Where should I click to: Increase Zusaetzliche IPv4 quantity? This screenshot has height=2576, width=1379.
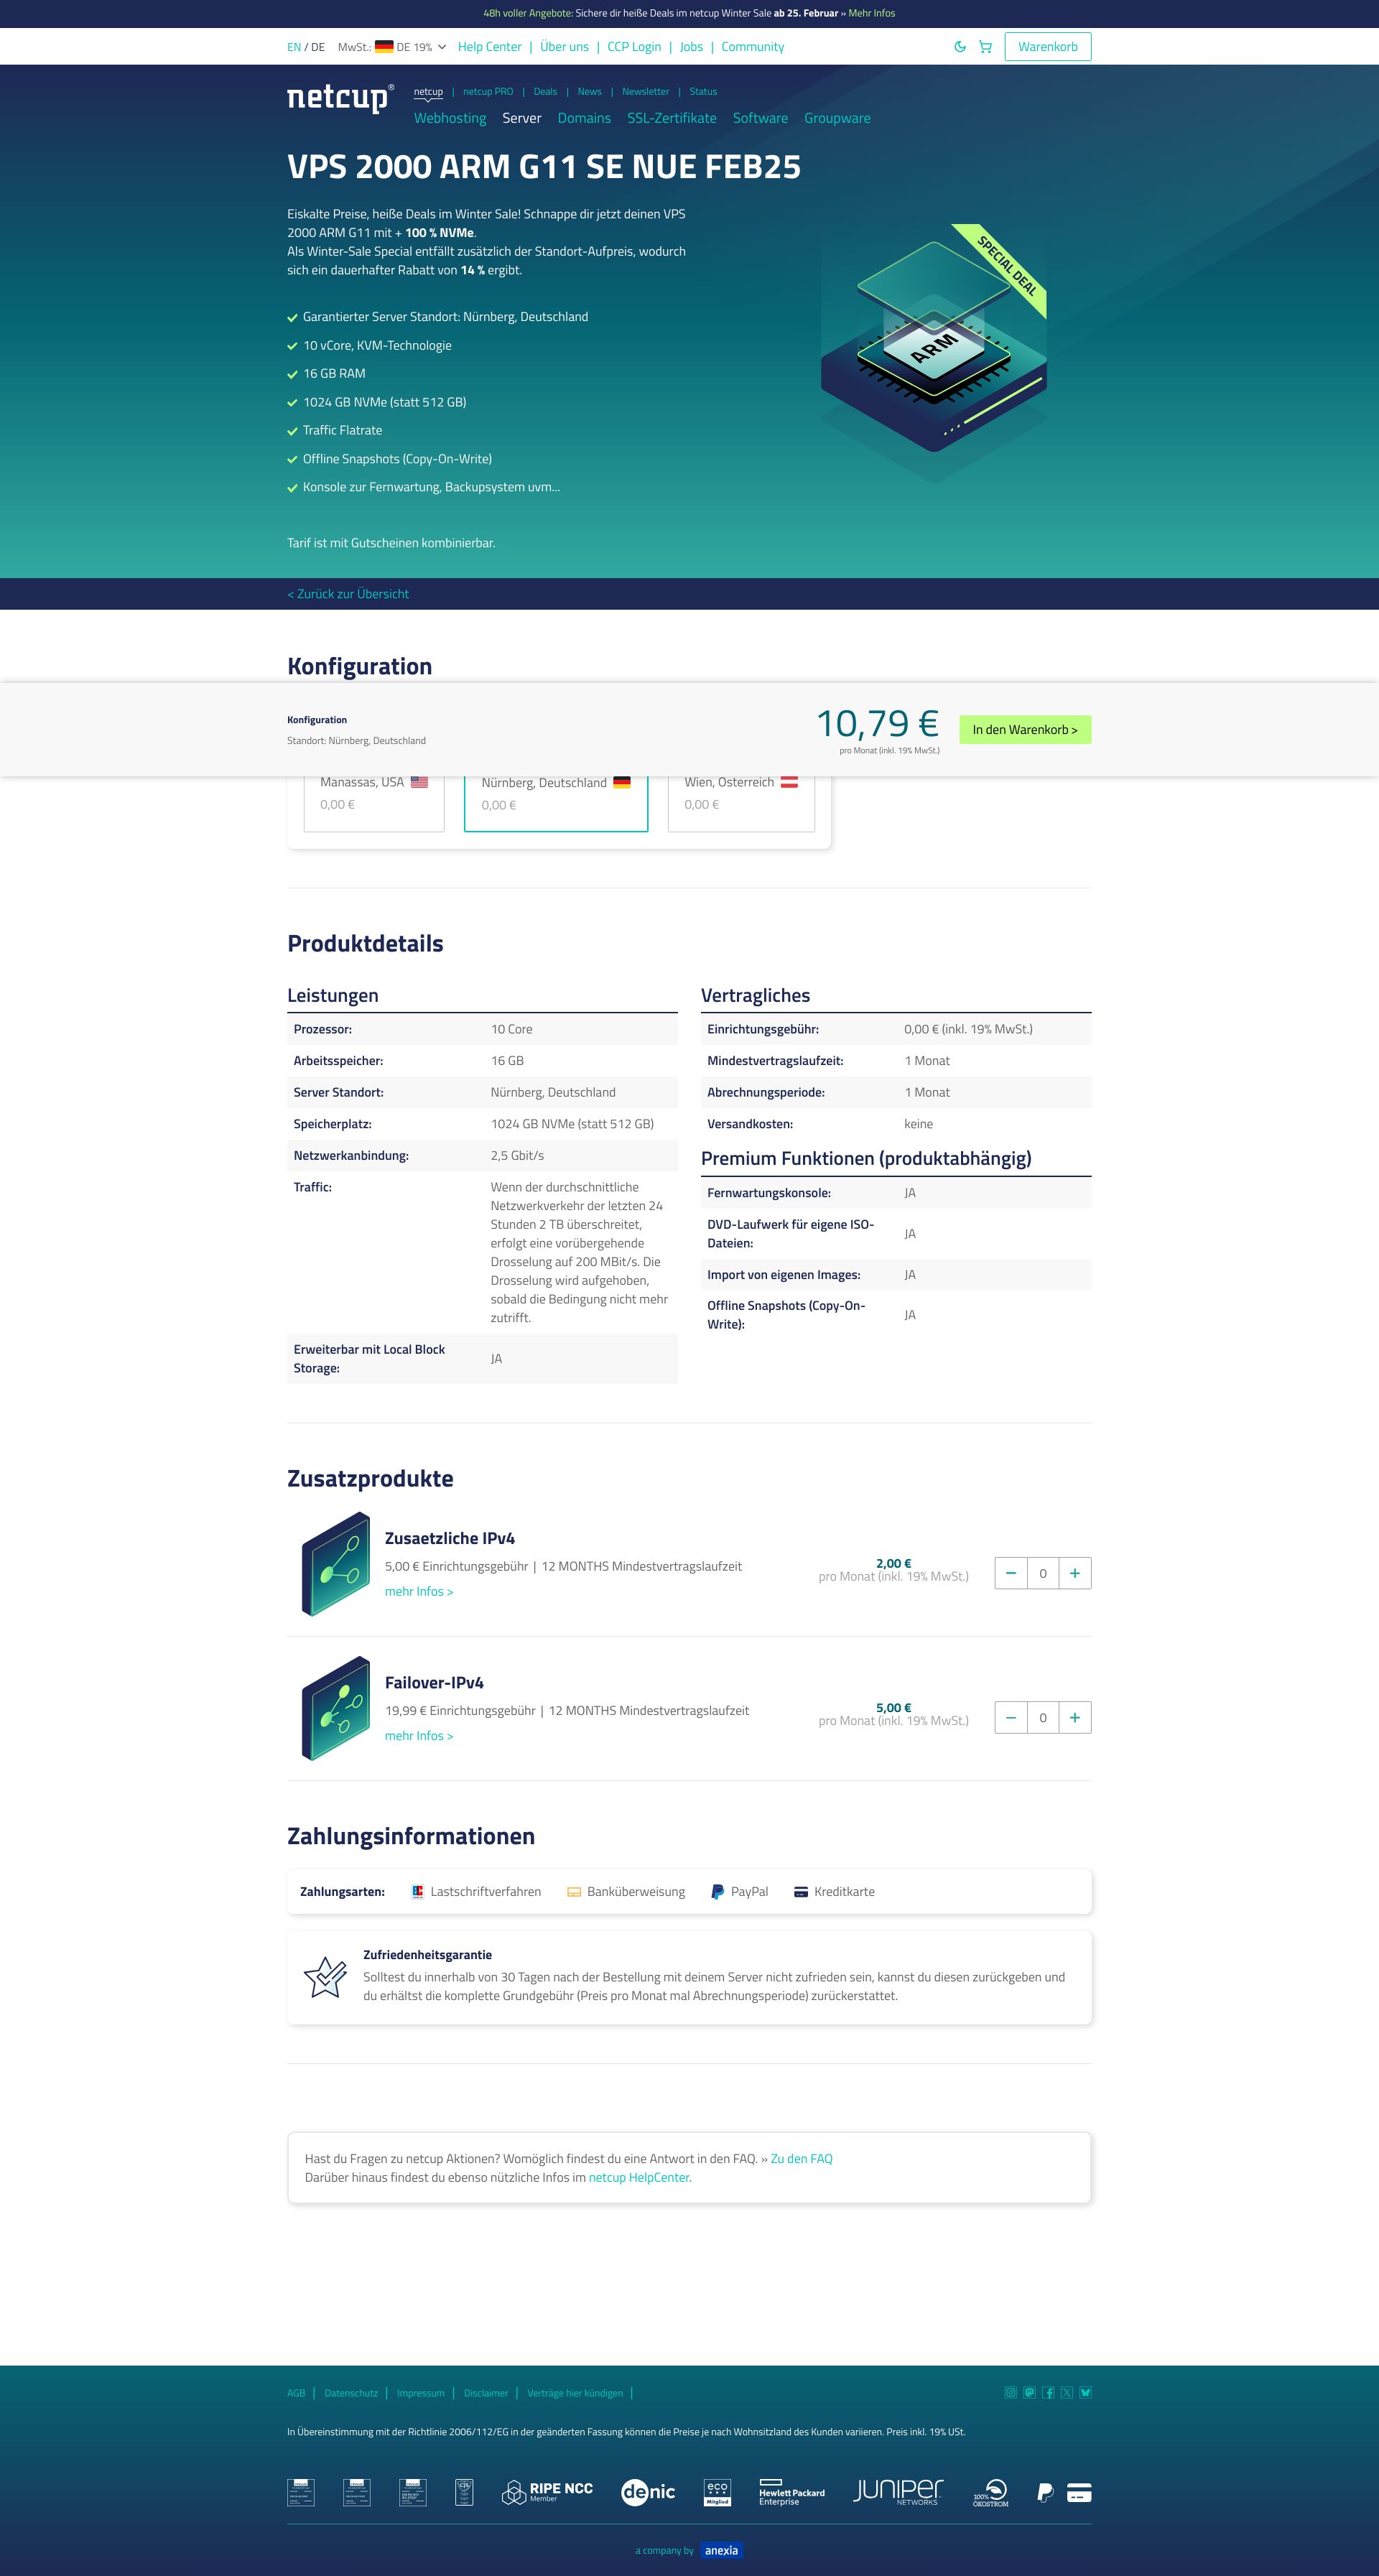(1075, 1573)
